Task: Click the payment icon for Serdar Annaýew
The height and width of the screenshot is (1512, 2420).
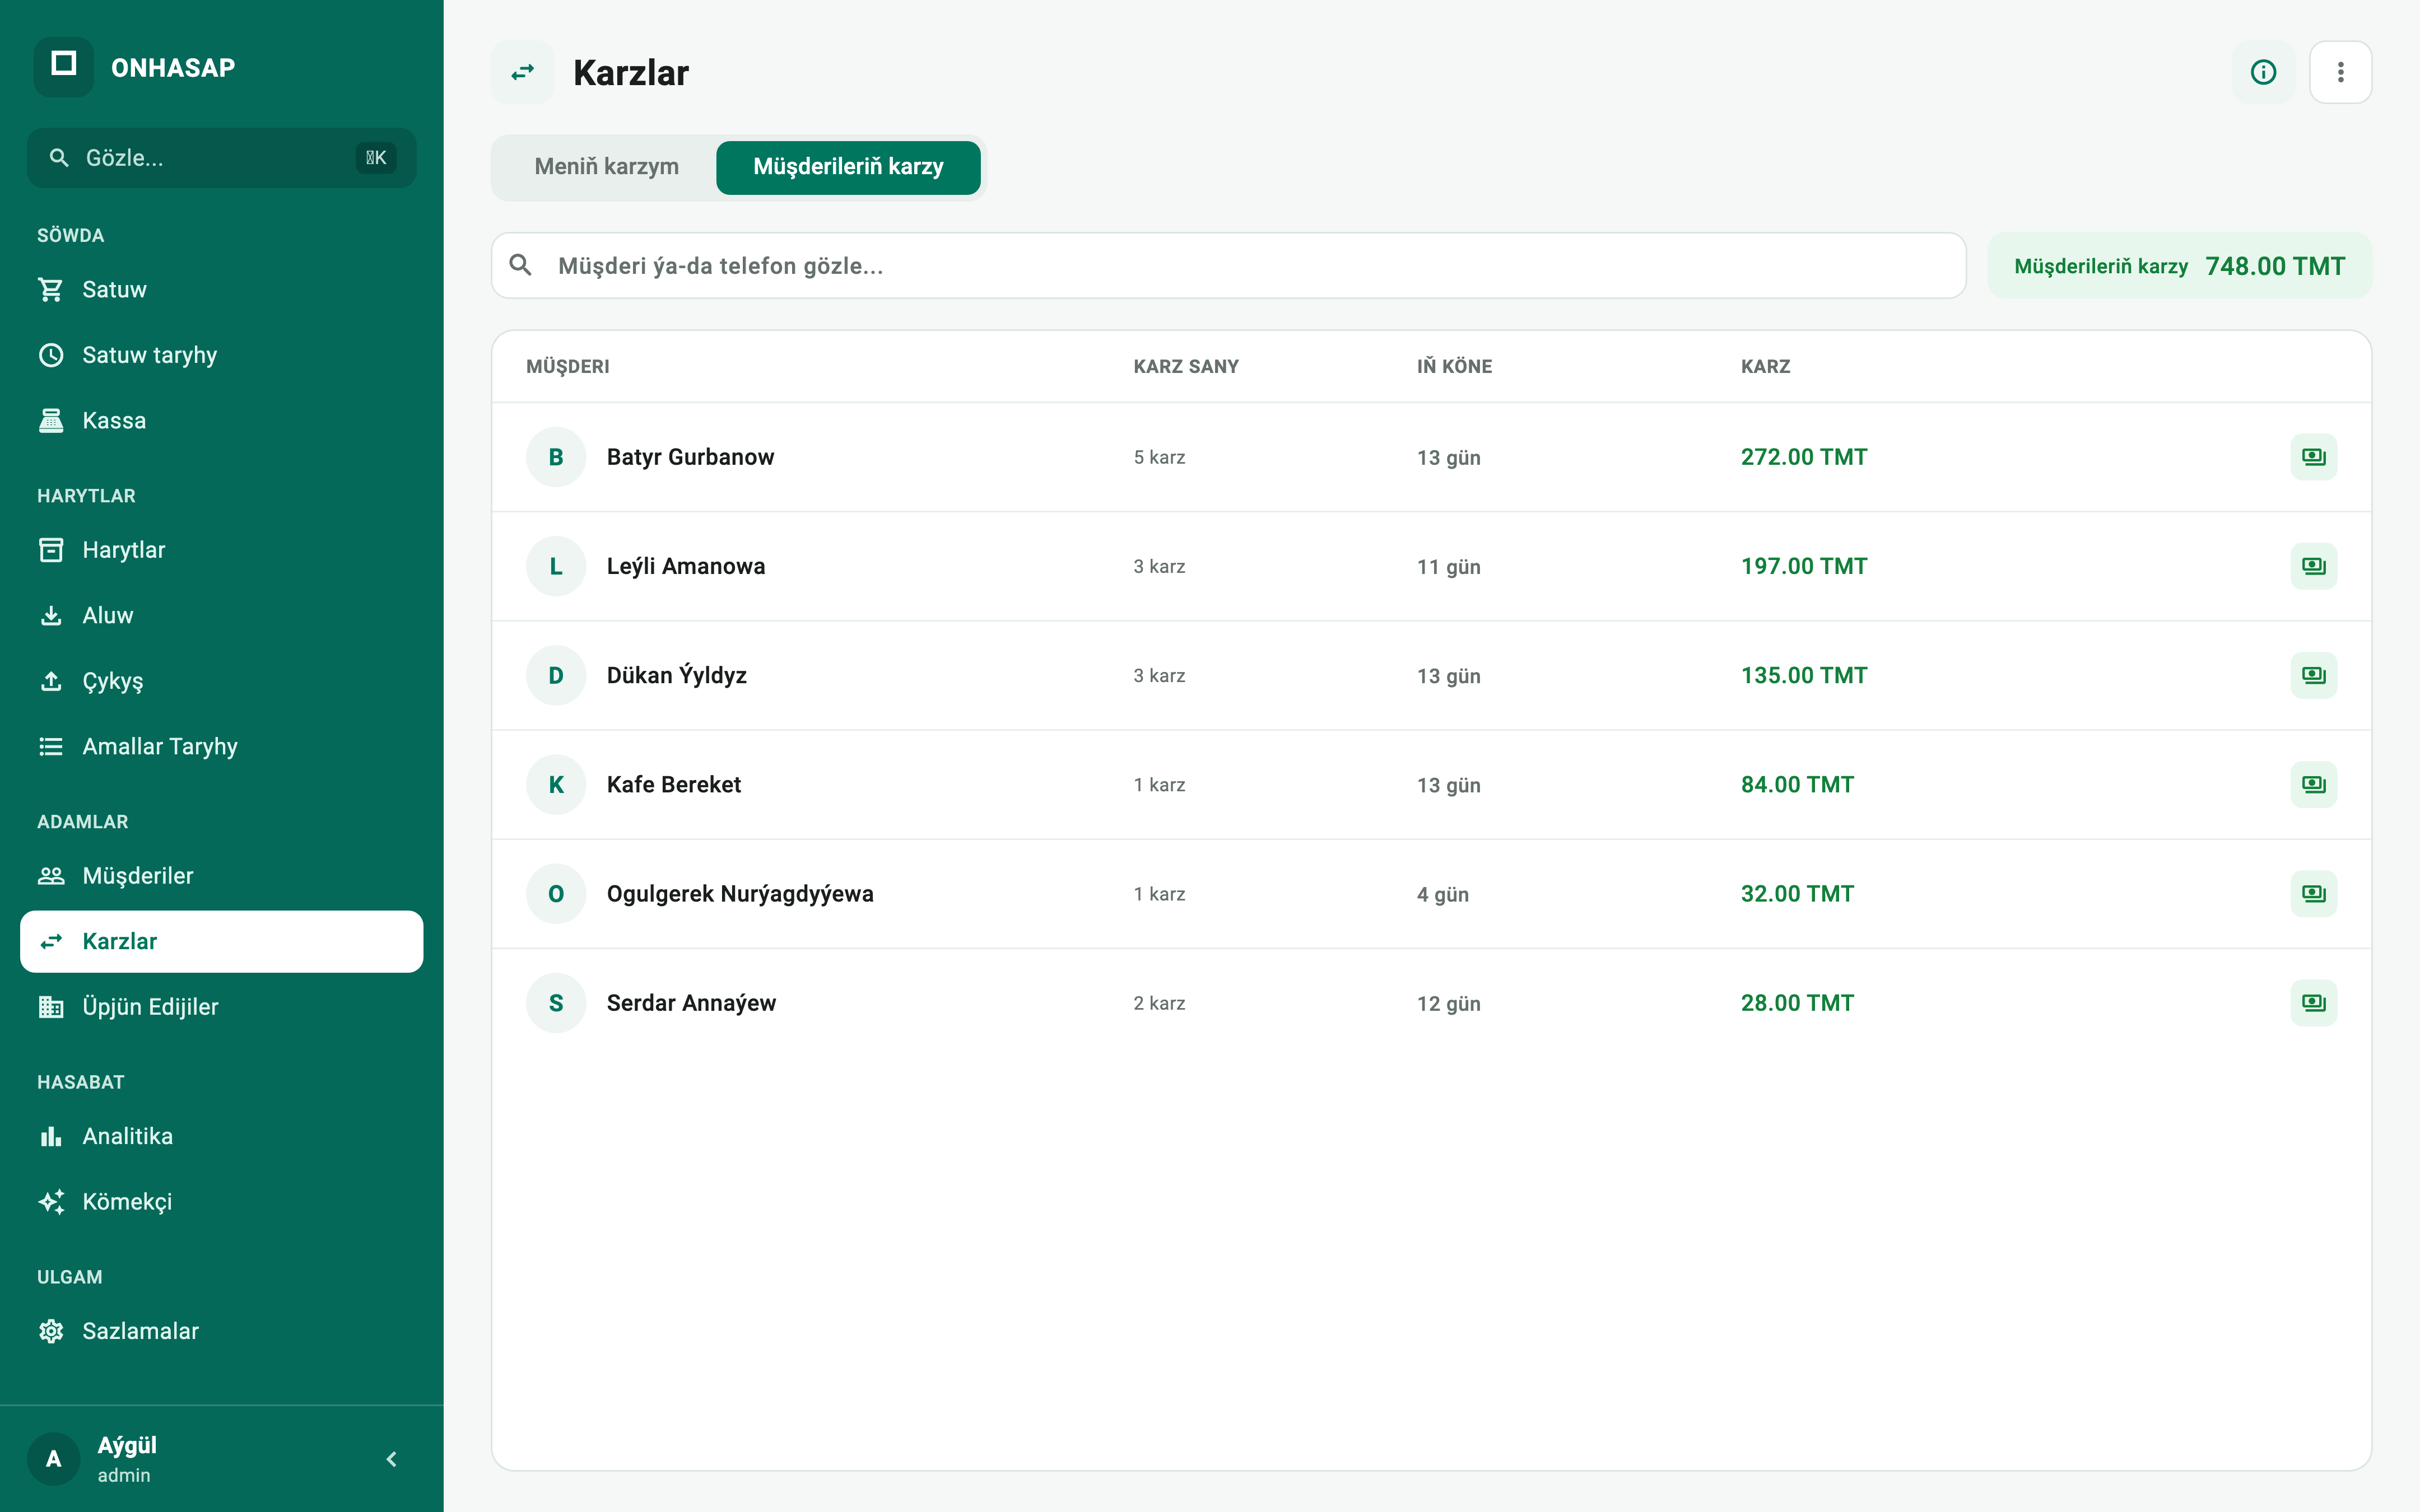Action: pos(2313,1002)
